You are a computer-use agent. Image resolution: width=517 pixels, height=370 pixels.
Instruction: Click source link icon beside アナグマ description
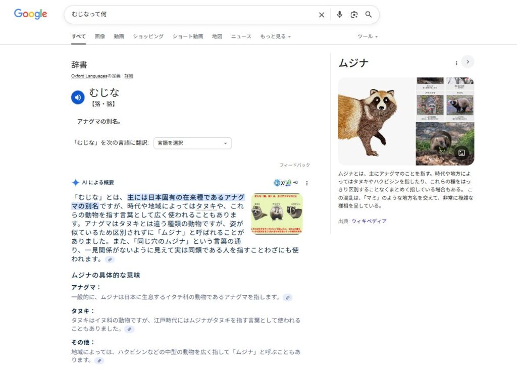(x=287, y=298)
